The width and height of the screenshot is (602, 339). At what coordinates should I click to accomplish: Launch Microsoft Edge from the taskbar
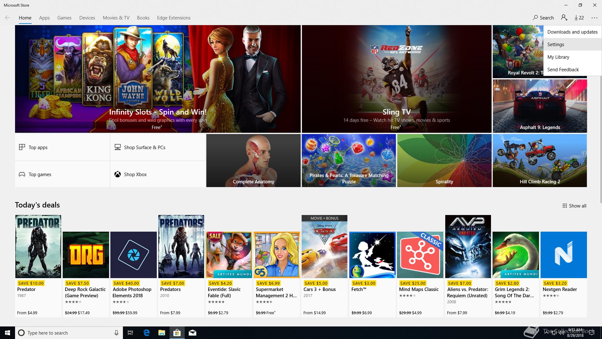click(146, 333)
